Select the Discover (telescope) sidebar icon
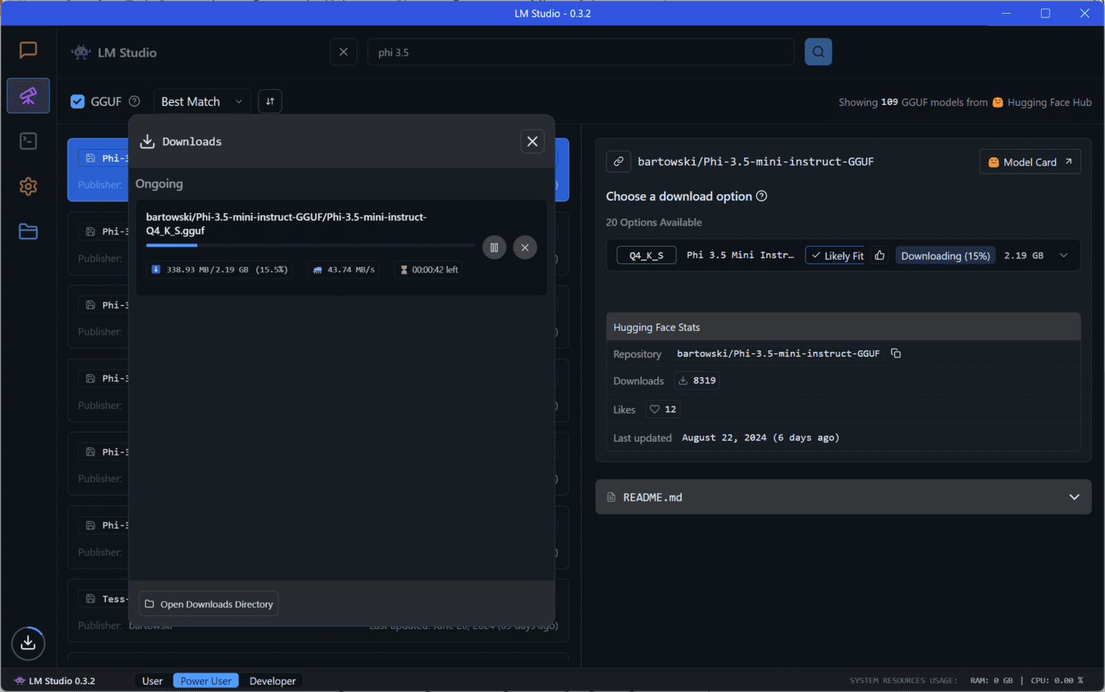The width and height of the screenshot is (1105, 692). pyautogui.click(x=28, y=95)
